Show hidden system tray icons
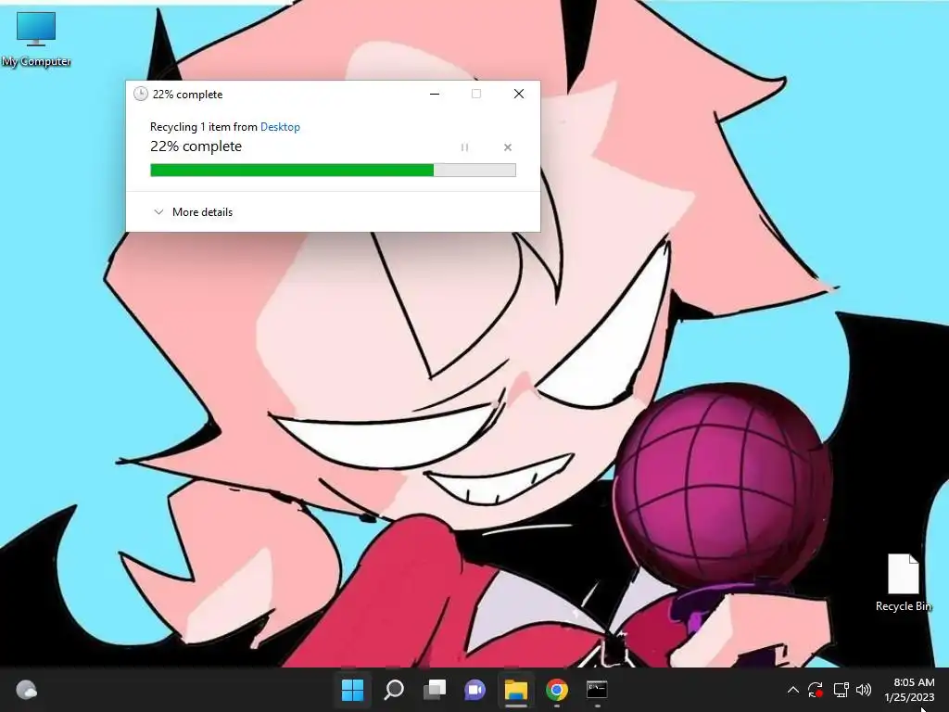This screenshot has width=949, height=712. [793, 690]
